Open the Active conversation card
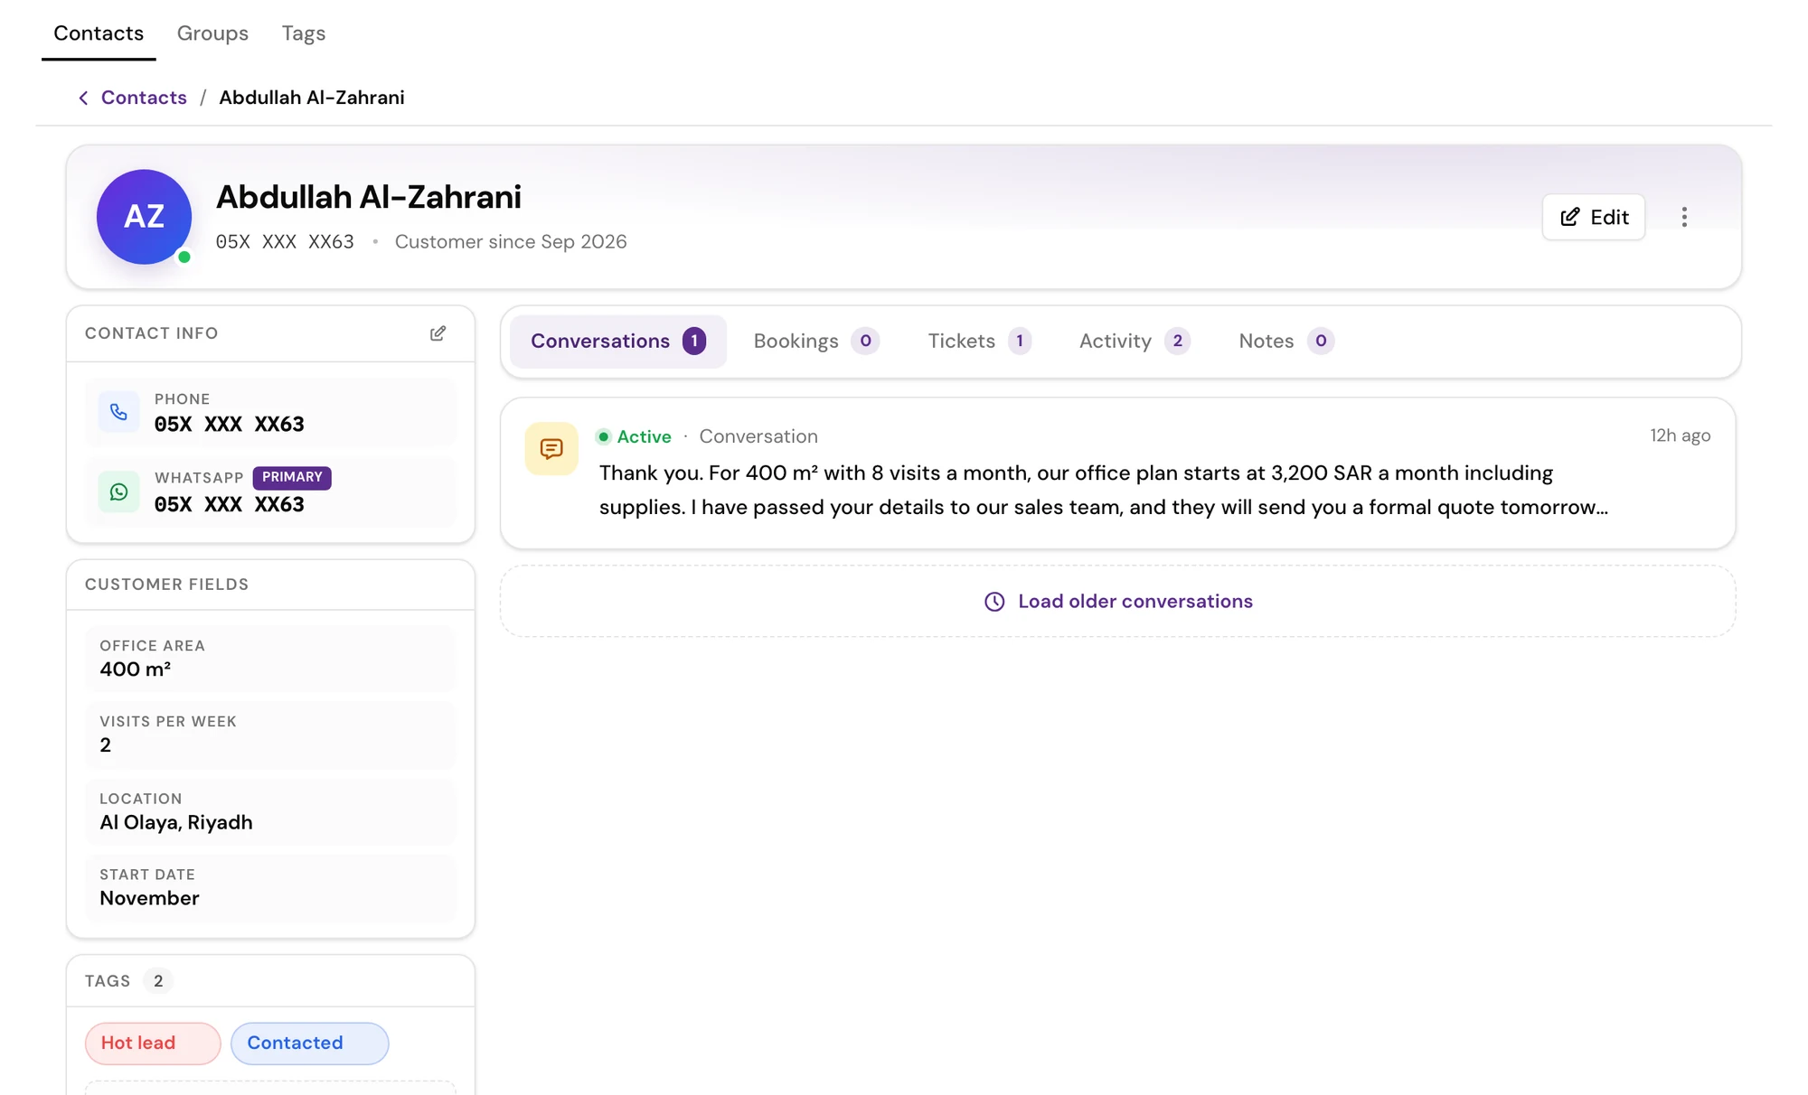1808x1095 pixels. point(1118,473)
